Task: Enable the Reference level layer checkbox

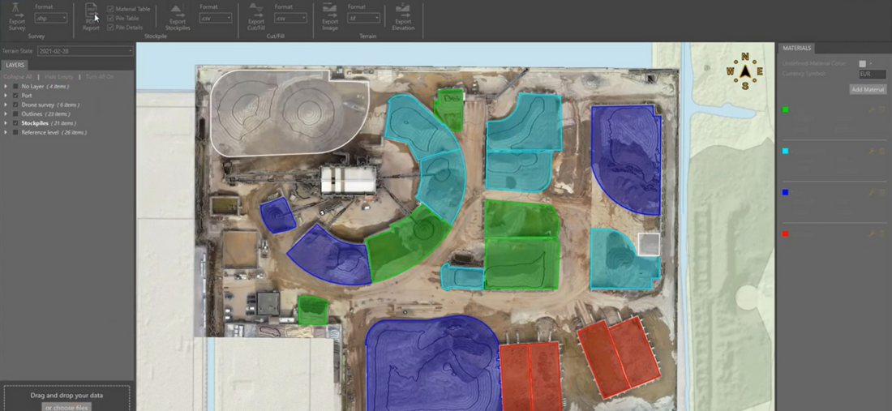Action: pyautogui.click(x=16, y=132)
